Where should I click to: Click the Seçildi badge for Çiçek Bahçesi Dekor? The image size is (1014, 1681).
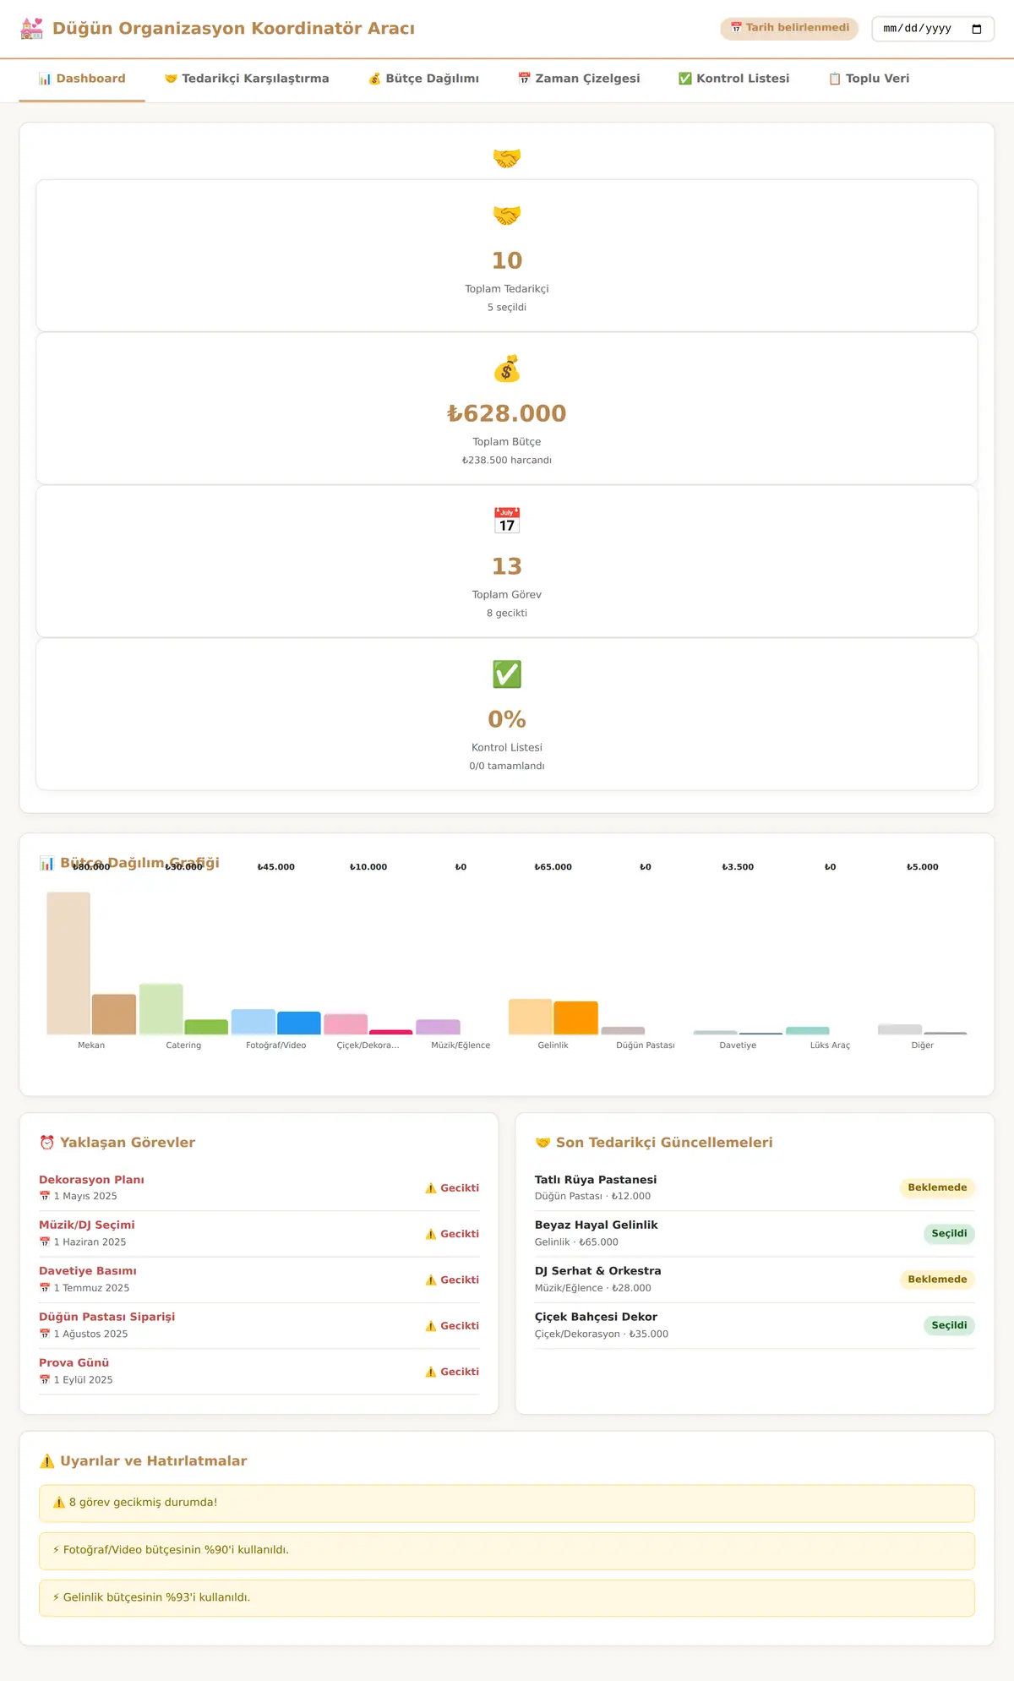pyautogui.click(x=949, y=1326)
